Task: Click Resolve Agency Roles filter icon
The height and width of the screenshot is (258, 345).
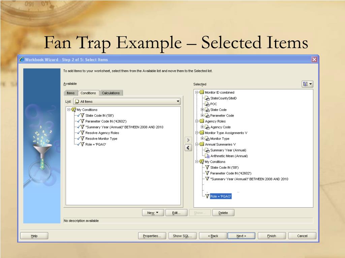Action: (x=82, y=133)
